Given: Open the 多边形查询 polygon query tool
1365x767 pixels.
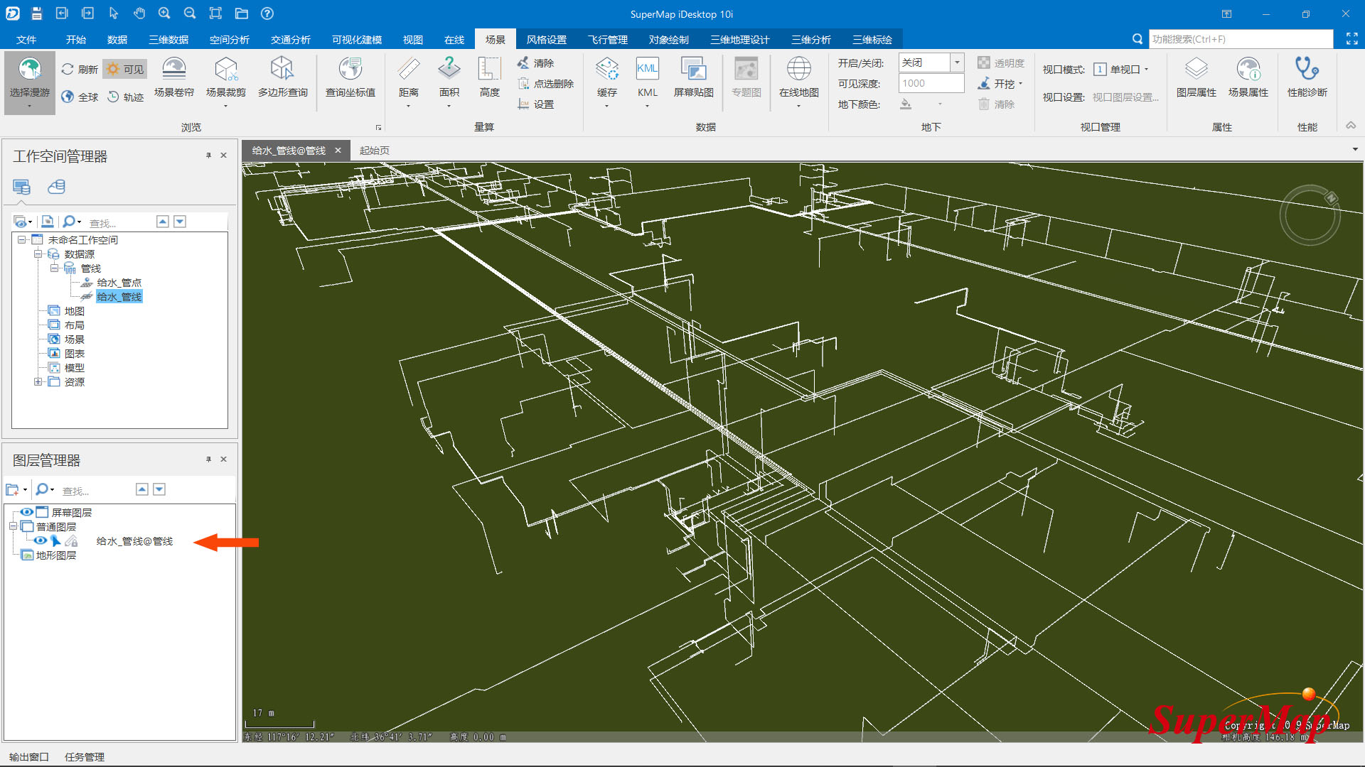Looking at the screenshot, I should (282, 70).
